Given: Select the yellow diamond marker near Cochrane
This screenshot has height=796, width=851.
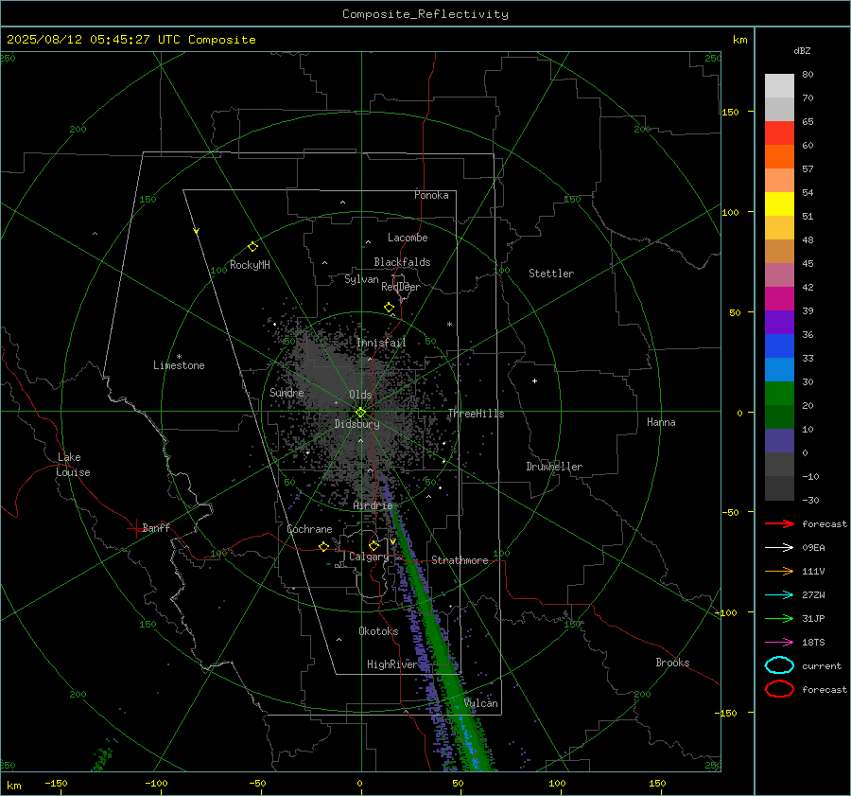Looking at the screenshot, I should (323, 546).
